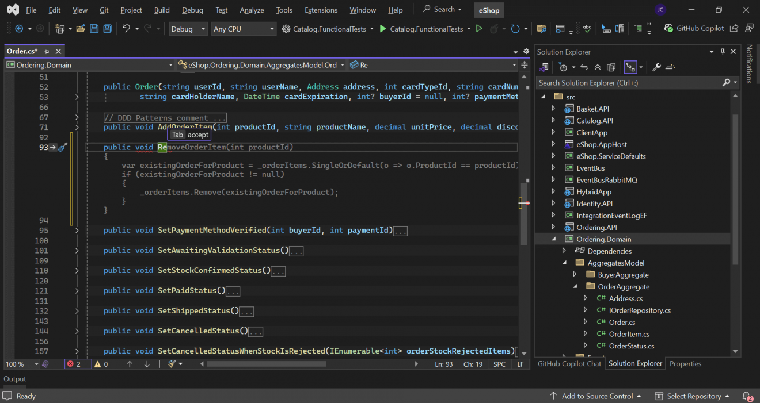Expand the Dependencies node under Ordering.Domain

(564, 251)
